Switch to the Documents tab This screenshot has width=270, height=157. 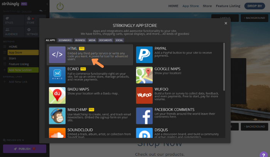click(105, 40)
